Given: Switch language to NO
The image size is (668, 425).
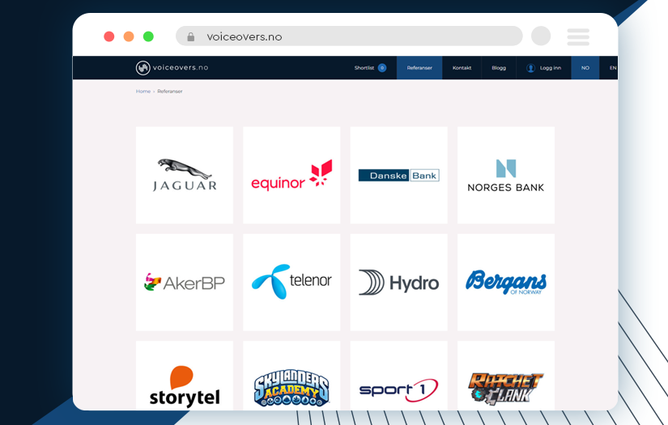Looking at the screenshot, I should click(585, 68).
